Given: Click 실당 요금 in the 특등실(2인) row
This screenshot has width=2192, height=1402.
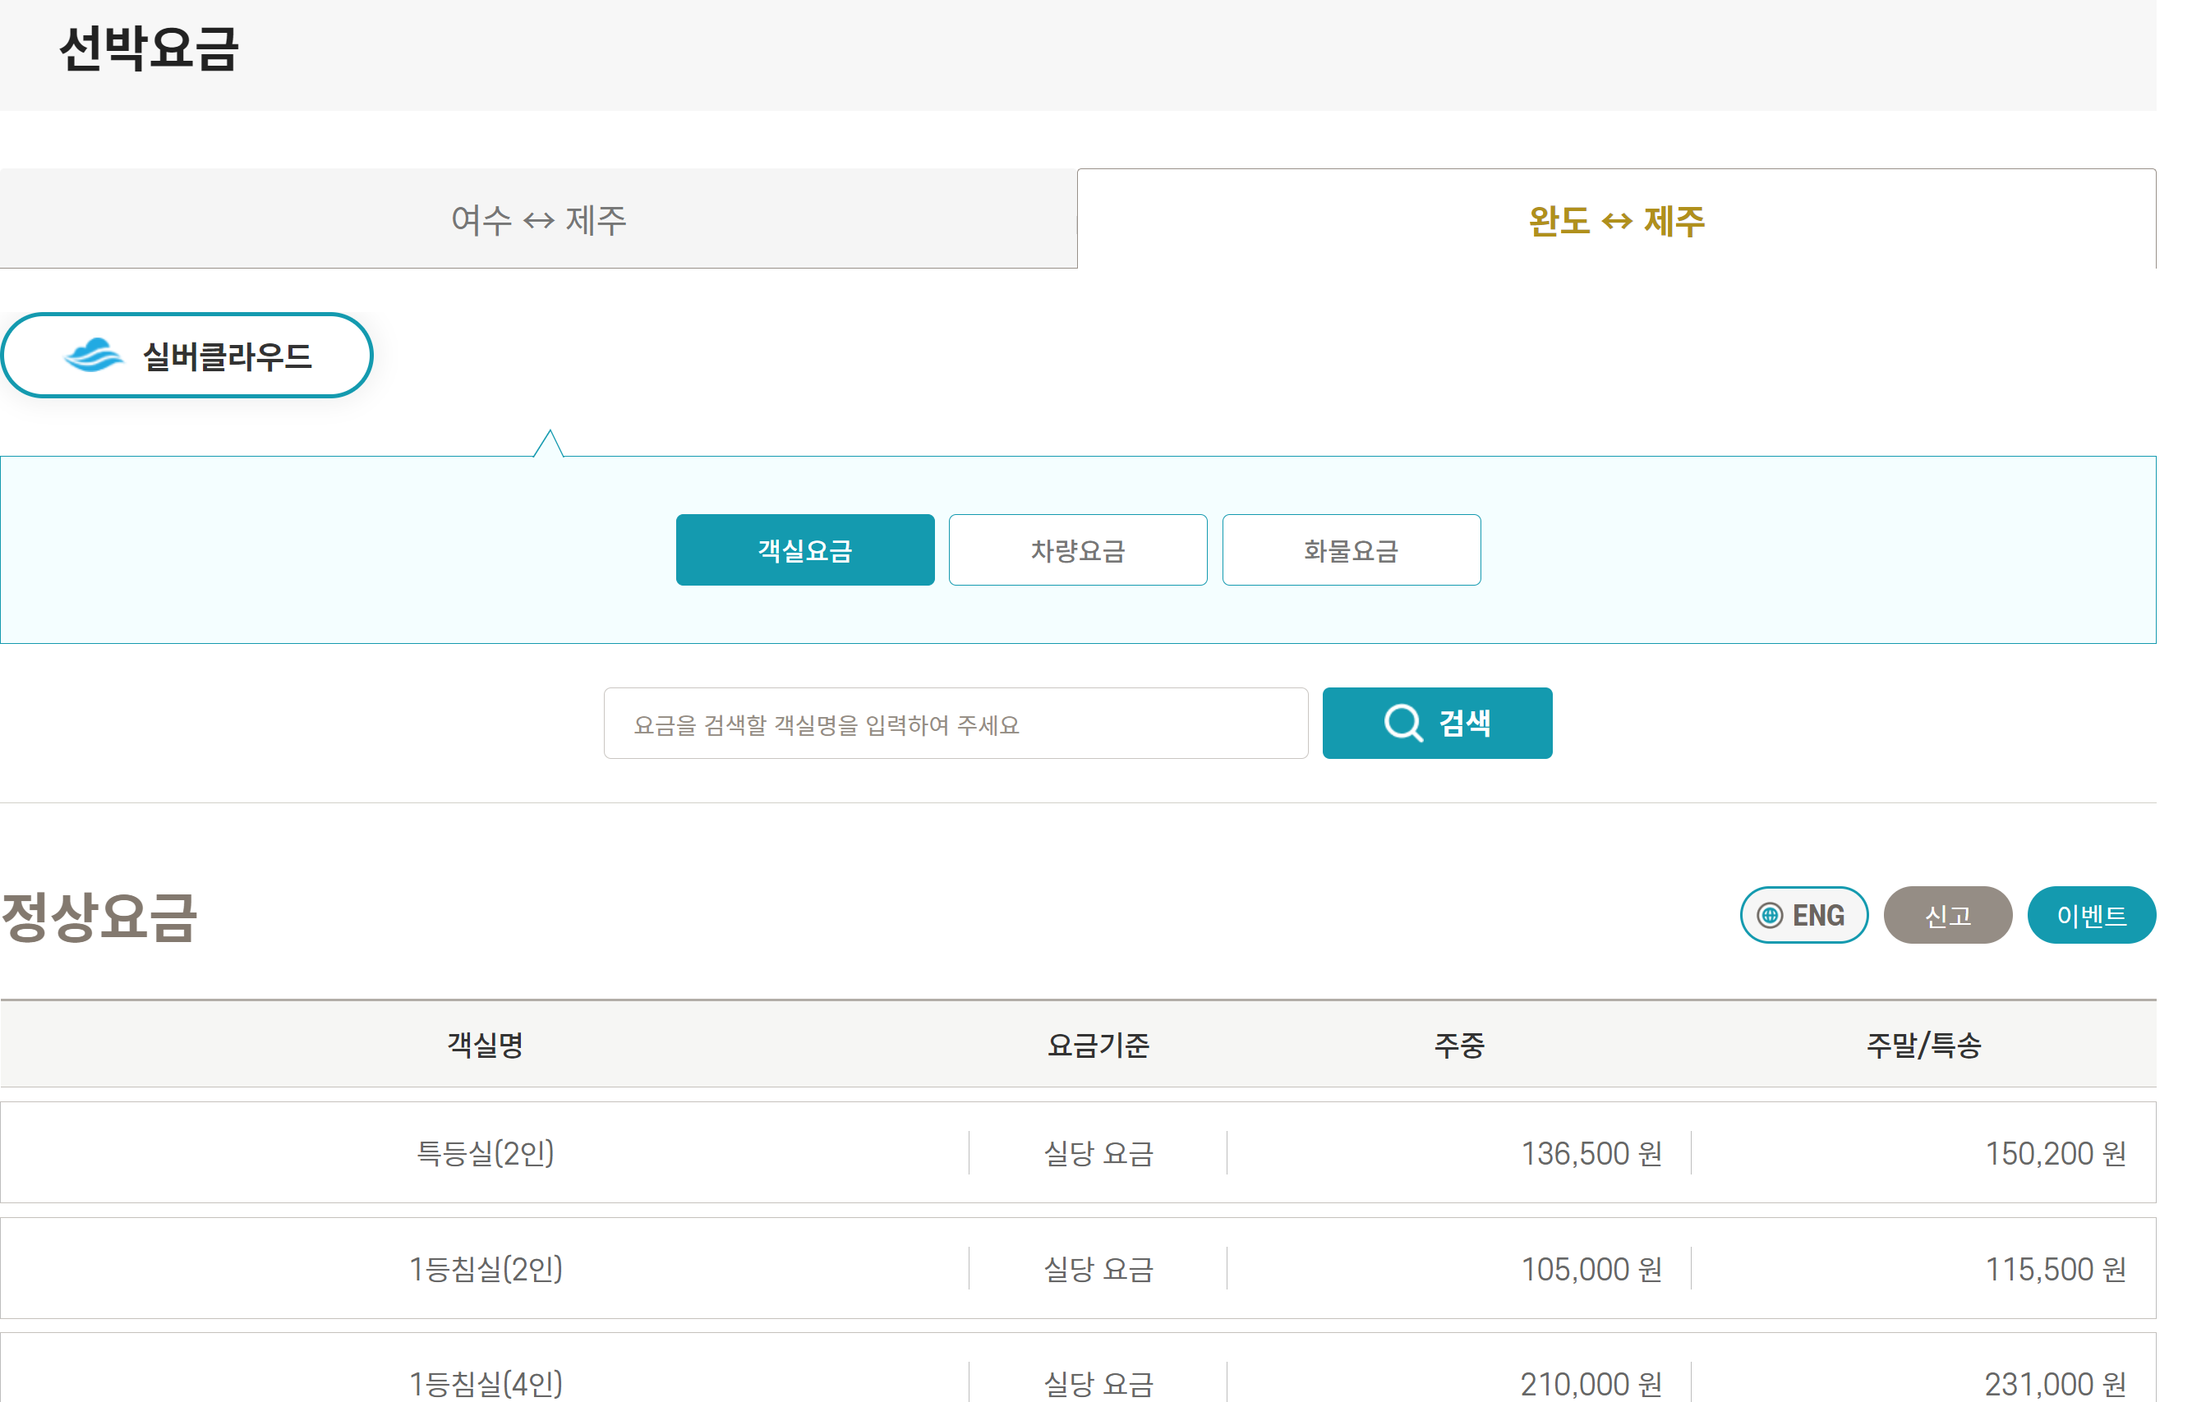Looking at the screenshot, I should pyautogui.click(x=1098, y=1153).
